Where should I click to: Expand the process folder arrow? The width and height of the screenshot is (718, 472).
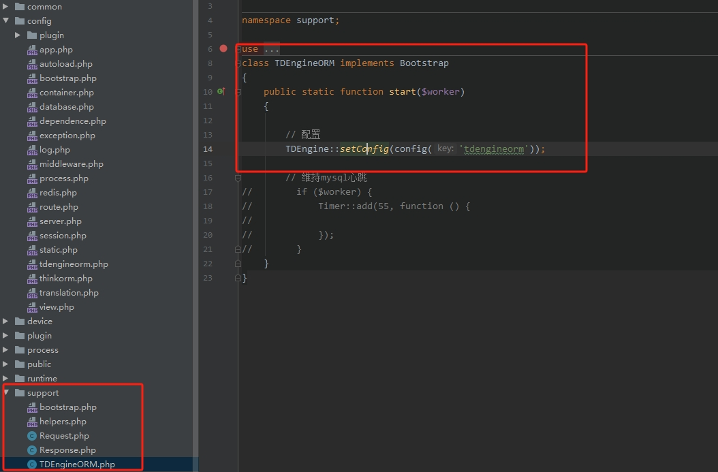pyautogui.click(x=5, y=350)
